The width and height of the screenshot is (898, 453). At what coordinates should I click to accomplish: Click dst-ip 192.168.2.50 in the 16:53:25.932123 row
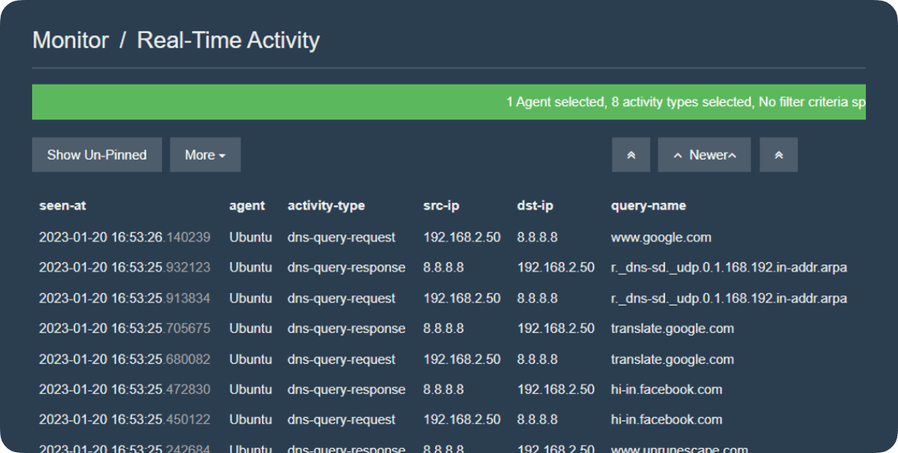556,267
